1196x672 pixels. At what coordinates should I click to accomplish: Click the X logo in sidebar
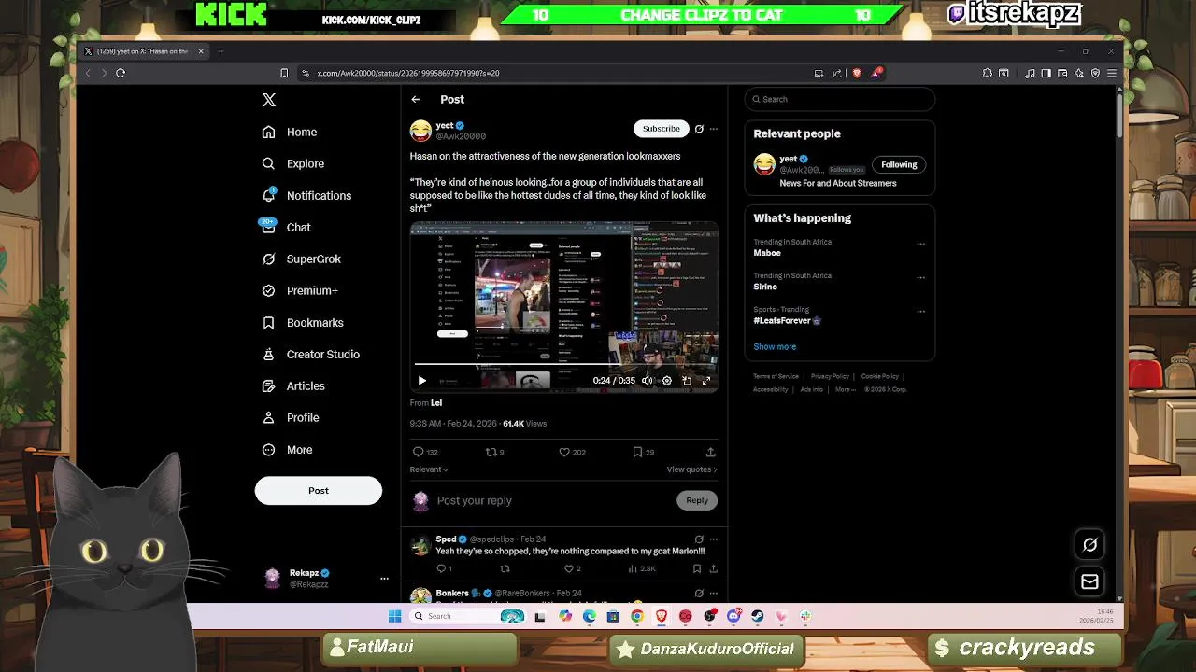click(269, 100)
